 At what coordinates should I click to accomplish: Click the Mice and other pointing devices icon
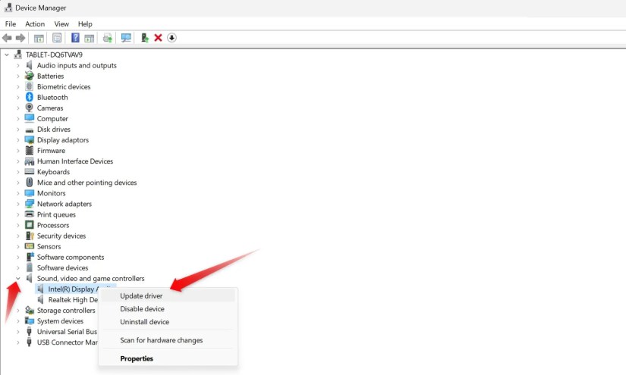pyautogui.click(x=29, y=183)
